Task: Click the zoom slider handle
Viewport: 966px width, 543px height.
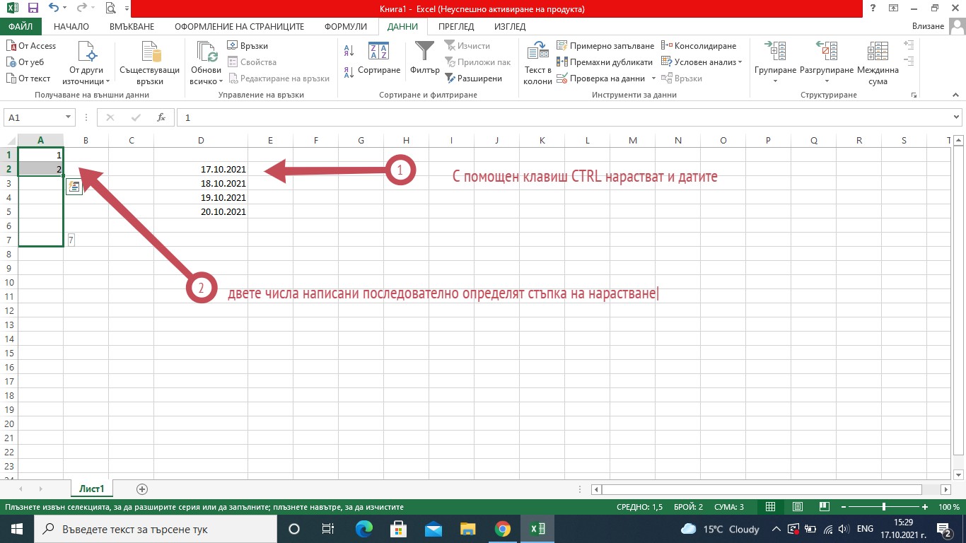Action: tap(884, 507)
